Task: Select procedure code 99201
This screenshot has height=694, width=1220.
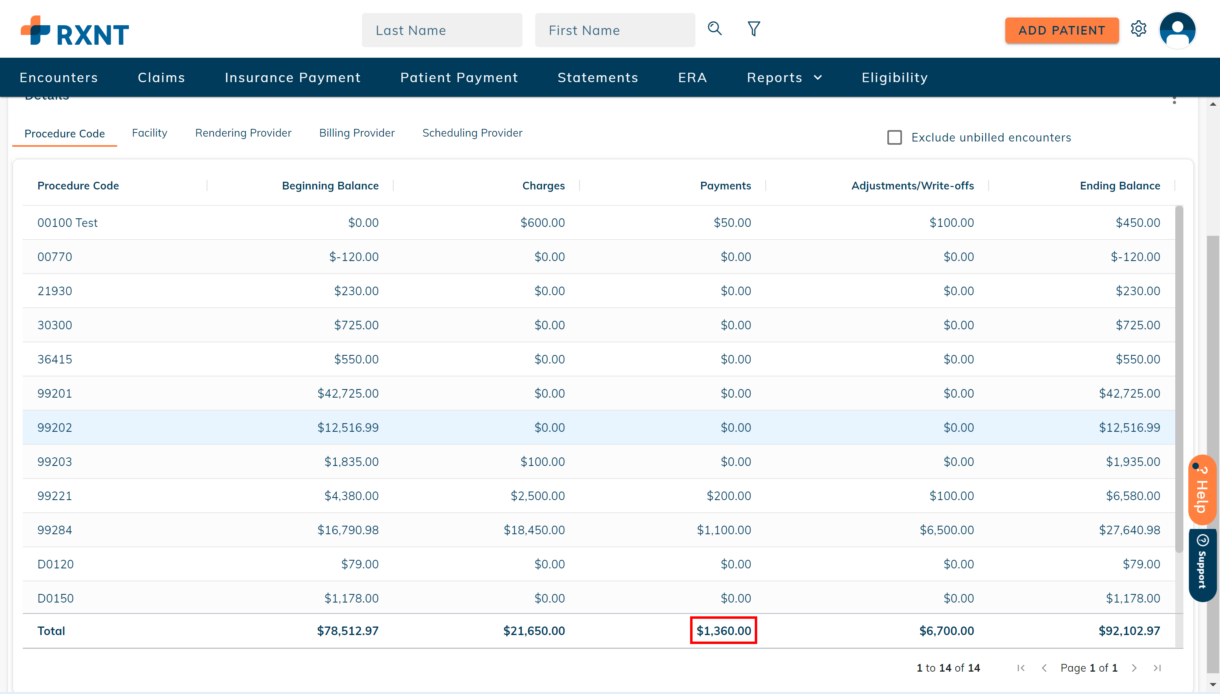Action: pyautogui.click(x=599, y=393)
